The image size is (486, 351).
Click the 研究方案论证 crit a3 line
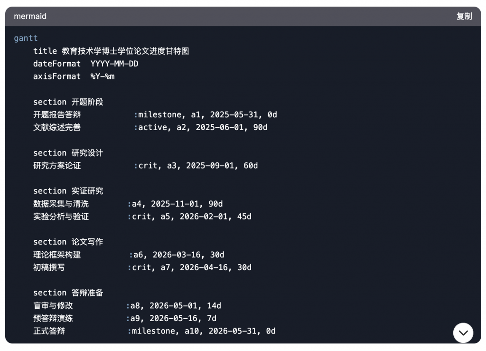pyautogui.click(x=145, y=165)
